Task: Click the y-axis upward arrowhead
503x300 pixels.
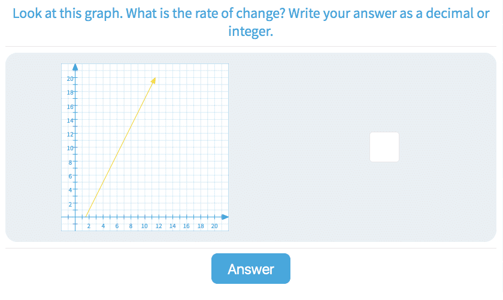Action: [x=75, y=66]
